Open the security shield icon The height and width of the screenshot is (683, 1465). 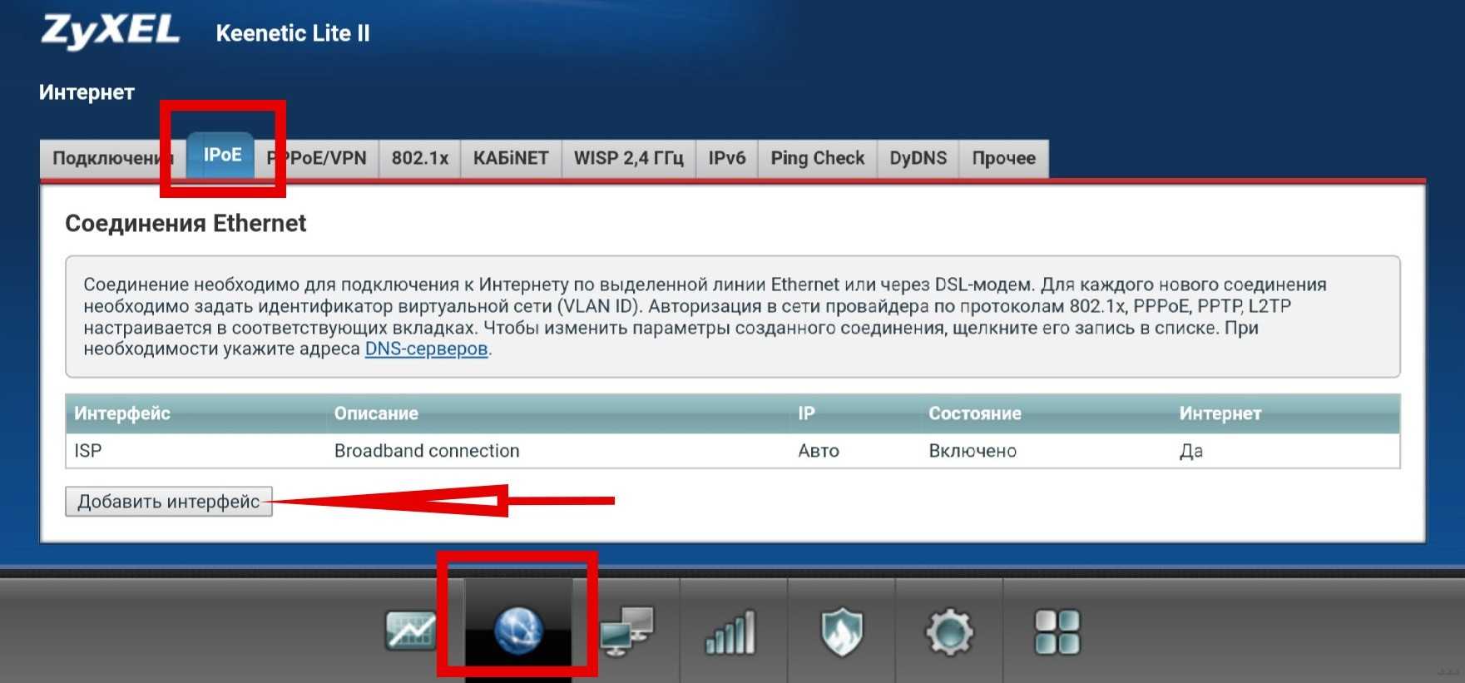pos(841,632)
